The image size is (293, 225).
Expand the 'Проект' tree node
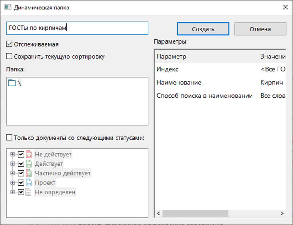pos(12,183)
